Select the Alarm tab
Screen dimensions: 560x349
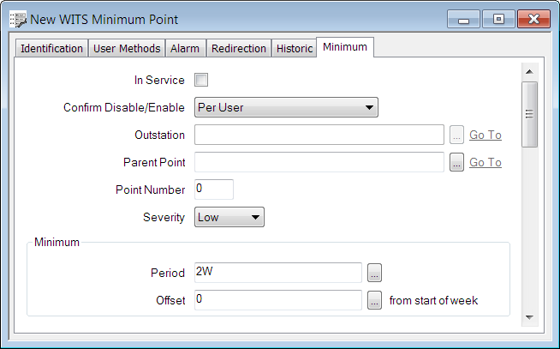point(185,49)
